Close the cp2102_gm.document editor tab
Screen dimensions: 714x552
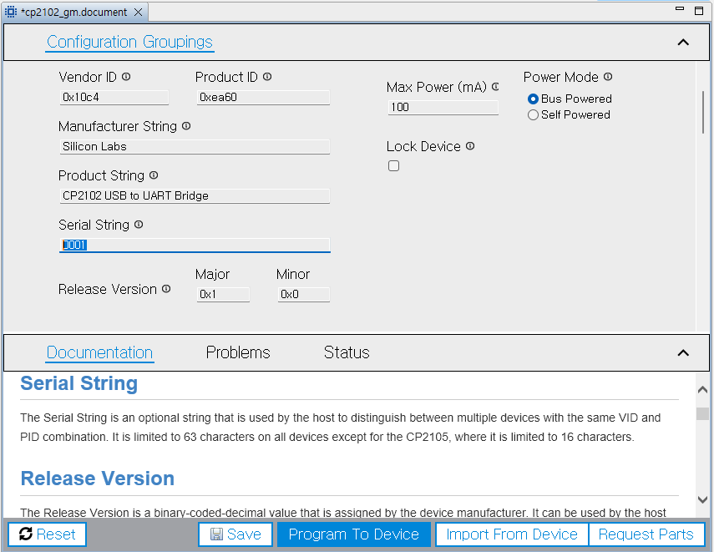(138, 13)
